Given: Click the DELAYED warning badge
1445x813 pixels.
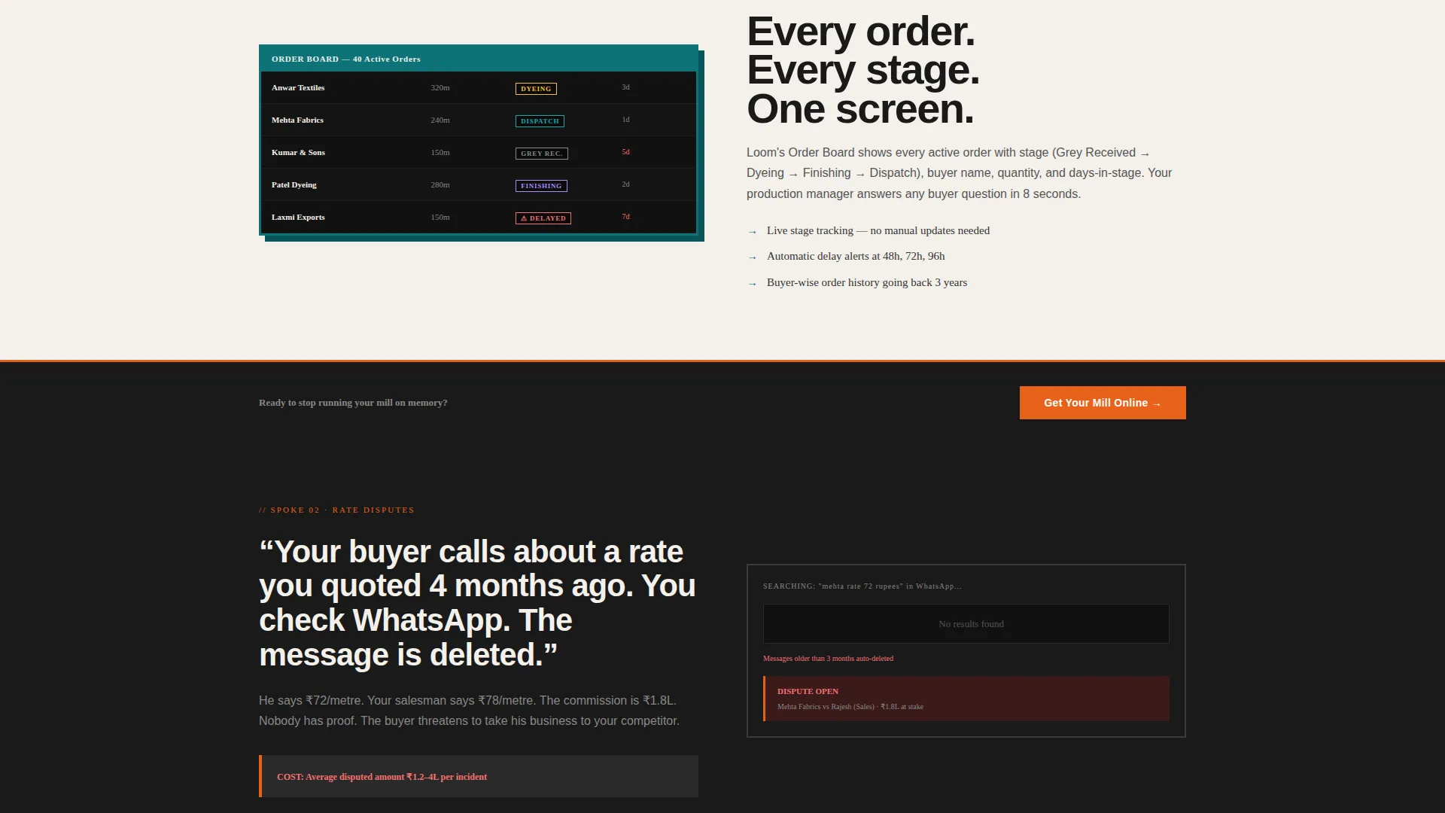Looking at the screenshot, I should 543,218.
